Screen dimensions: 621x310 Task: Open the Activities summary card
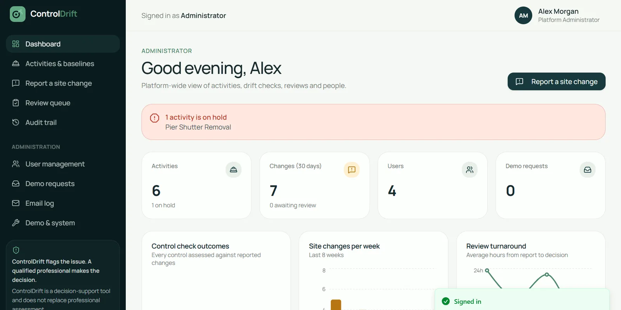196,185
